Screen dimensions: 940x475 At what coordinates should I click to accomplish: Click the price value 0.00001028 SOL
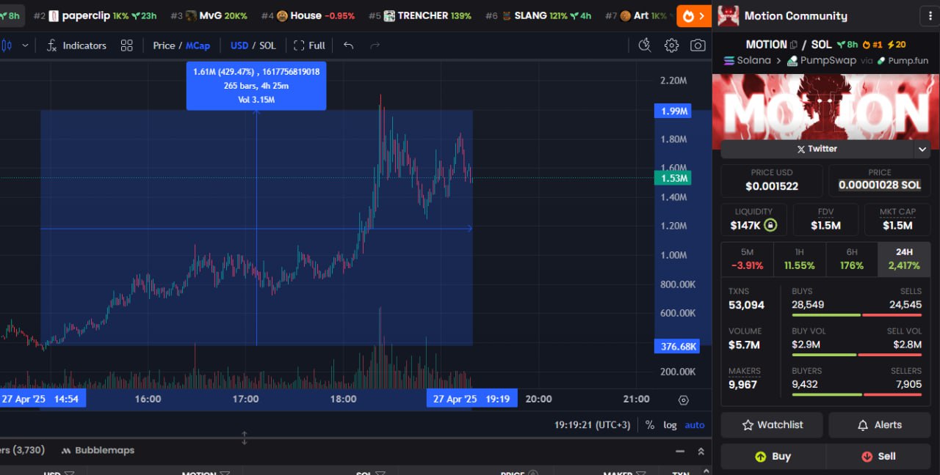(x=880, y=185)
